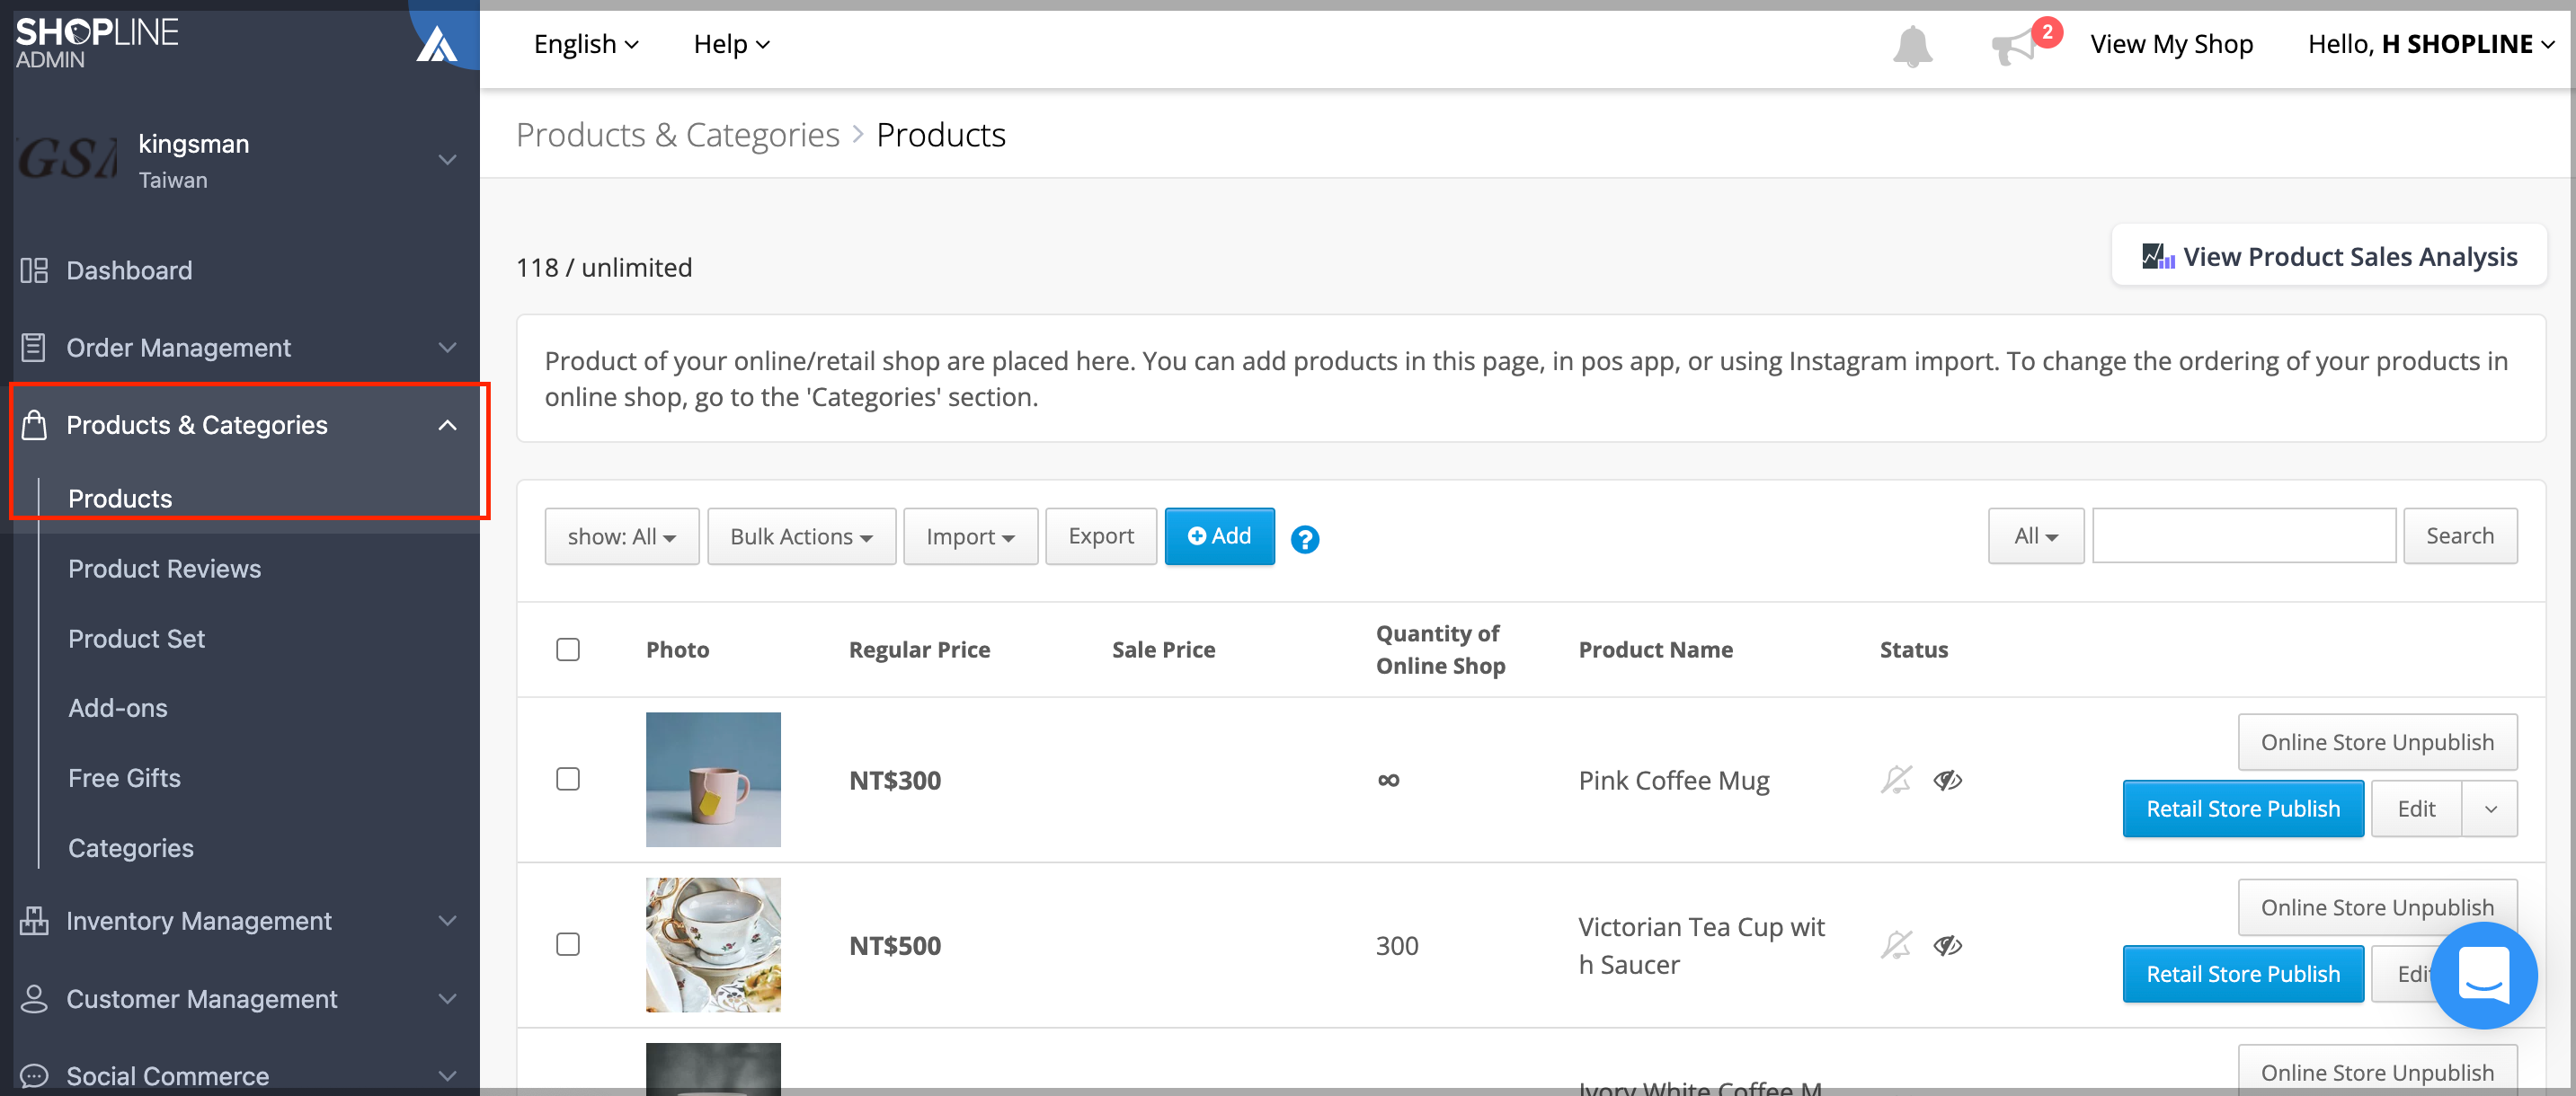Select Products in sidebar
2576x1096 pixels.
click(x=120, y=499)
